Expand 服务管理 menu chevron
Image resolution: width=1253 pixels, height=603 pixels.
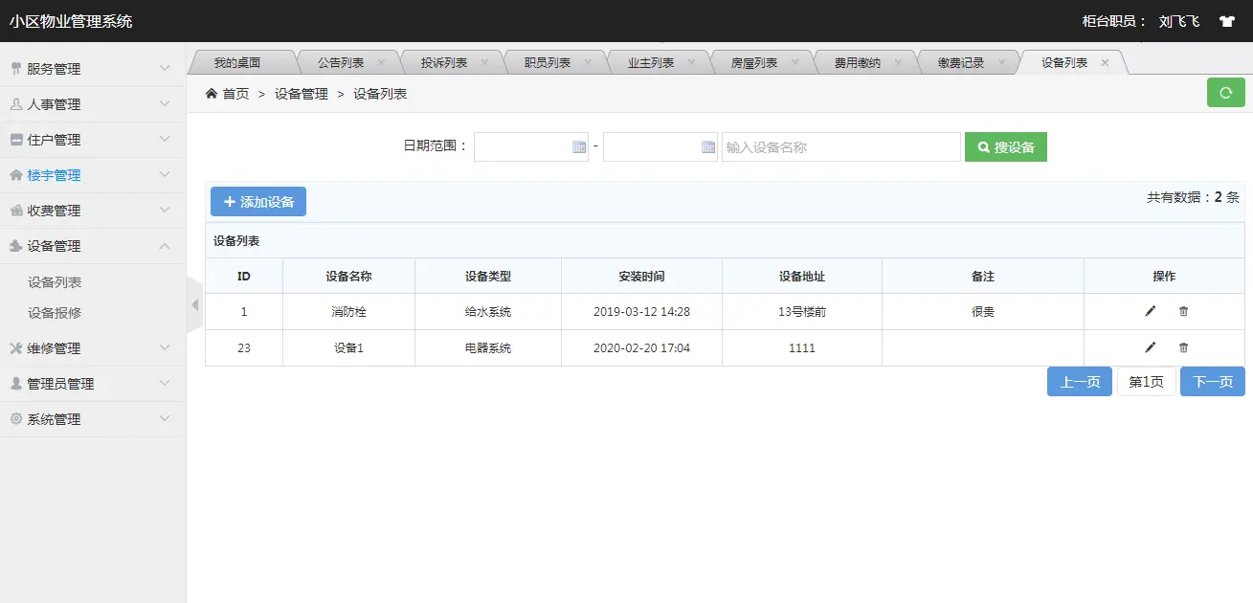point(165,68)
